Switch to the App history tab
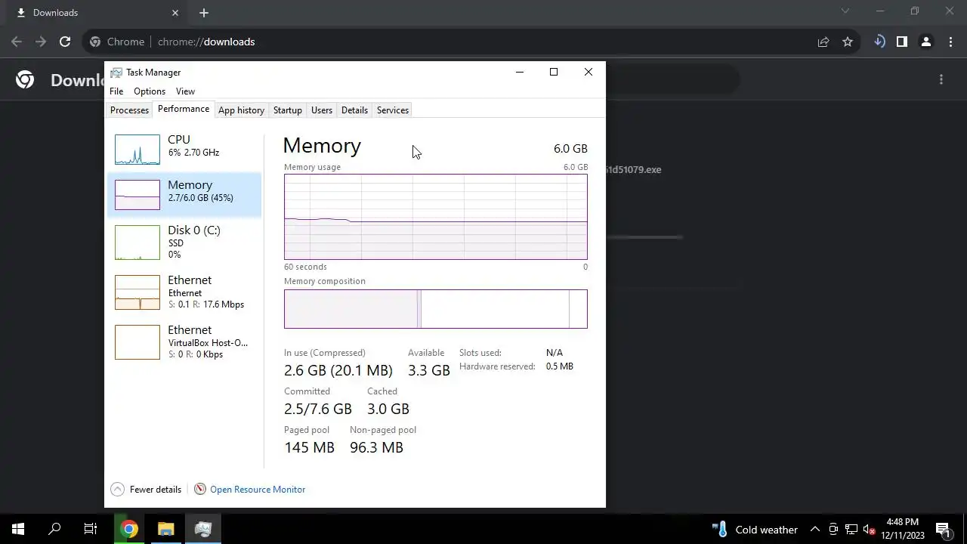 click(241, 110)
